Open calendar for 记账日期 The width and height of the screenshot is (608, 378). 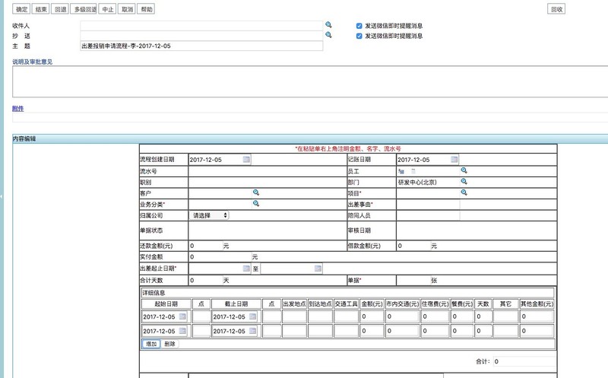pos(454,159)
